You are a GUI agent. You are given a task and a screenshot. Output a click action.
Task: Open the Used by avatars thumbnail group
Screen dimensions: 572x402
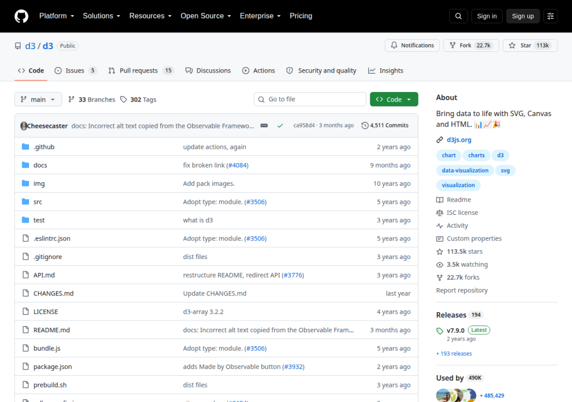point(456,395)
